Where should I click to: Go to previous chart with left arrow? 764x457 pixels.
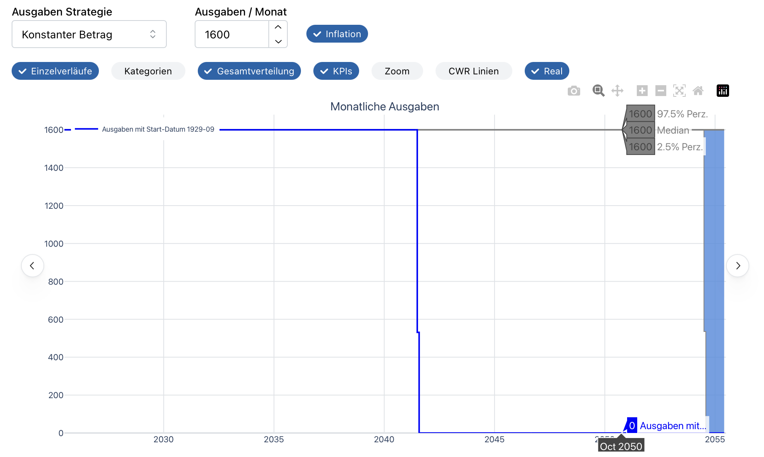[x=33, y=266]
